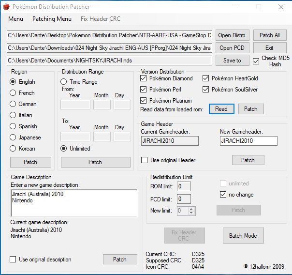Open the Patching Menu
Viewport: 292px width, 275px height.
[x=52, y=19]
